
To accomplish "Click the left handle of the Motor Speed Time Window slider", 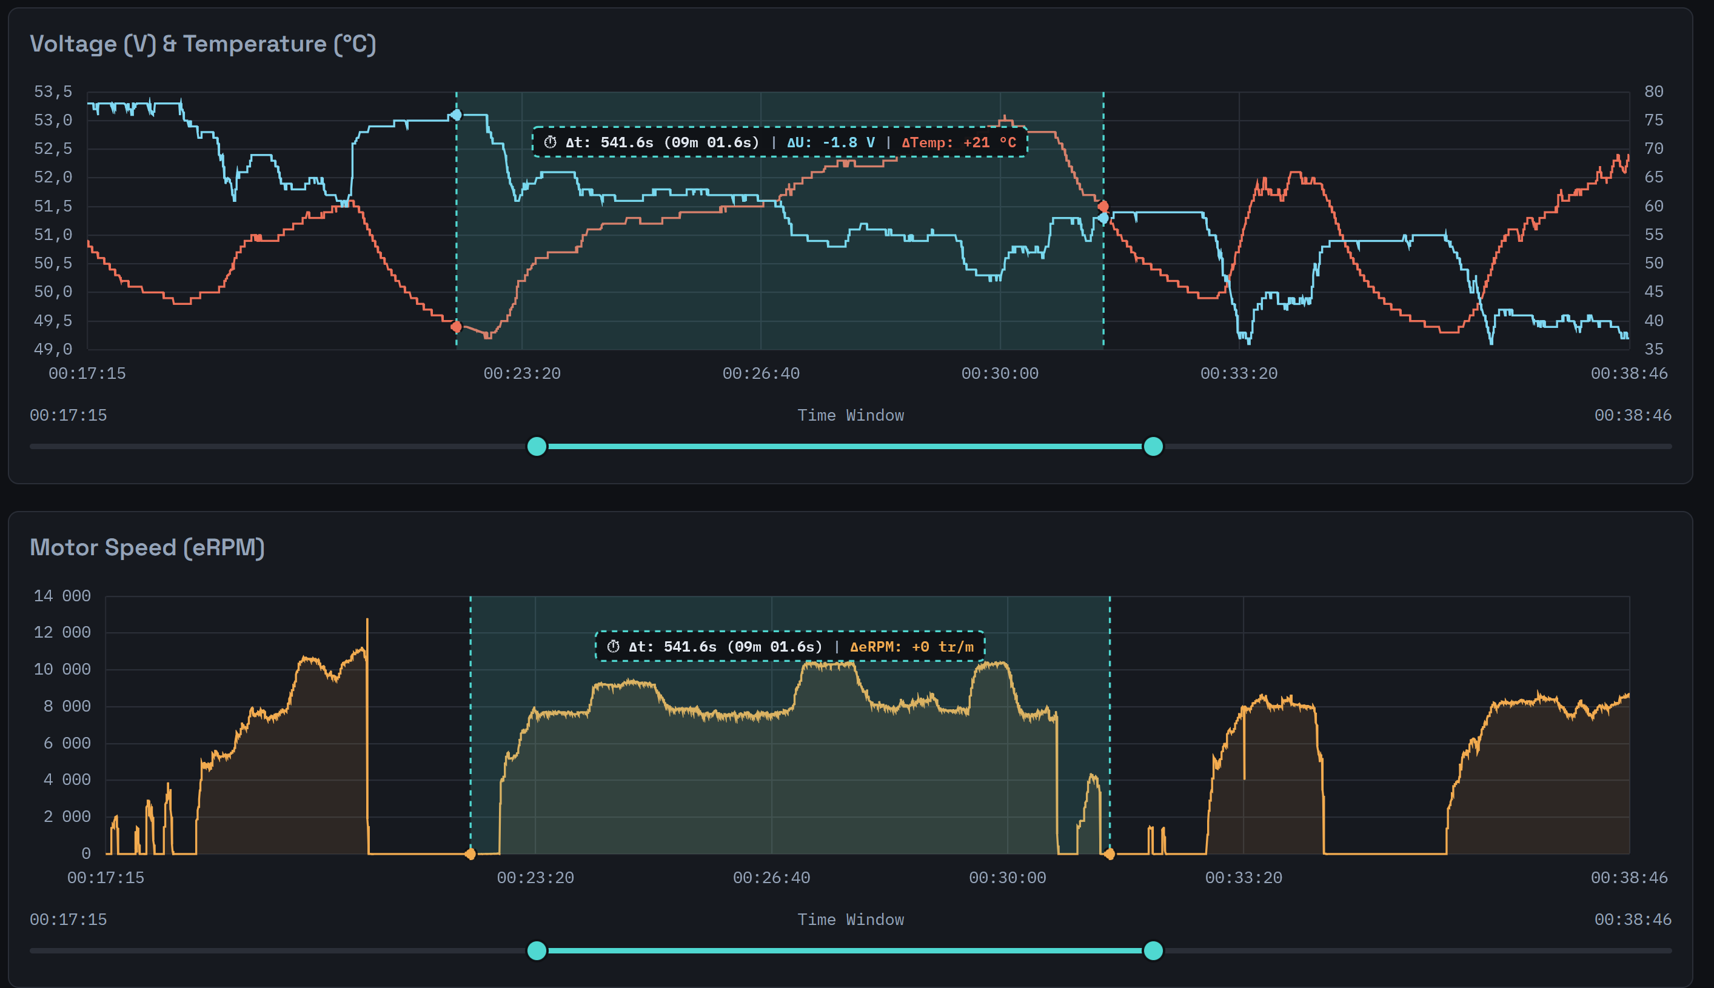I will click(537, 950).
